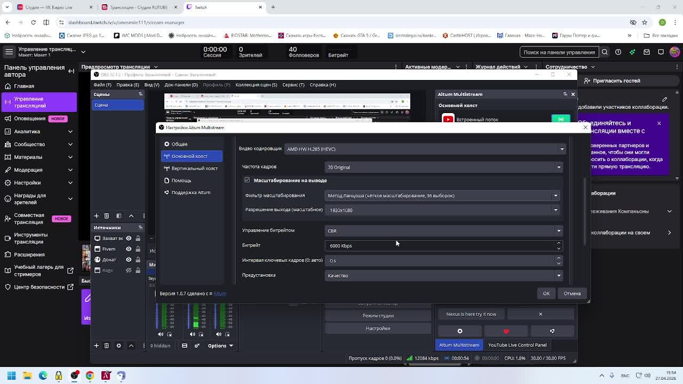The image size is (683, 384).
Task: Move scene up using the arrow icon
Action: coord(131,216)
